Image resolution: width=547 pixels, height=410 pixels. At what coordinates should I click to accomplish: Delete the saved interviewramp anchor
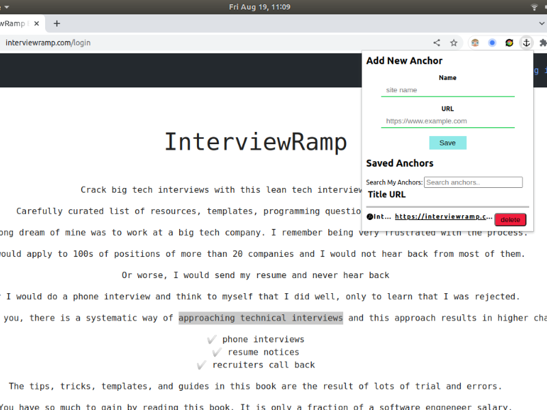coord(510,219)
